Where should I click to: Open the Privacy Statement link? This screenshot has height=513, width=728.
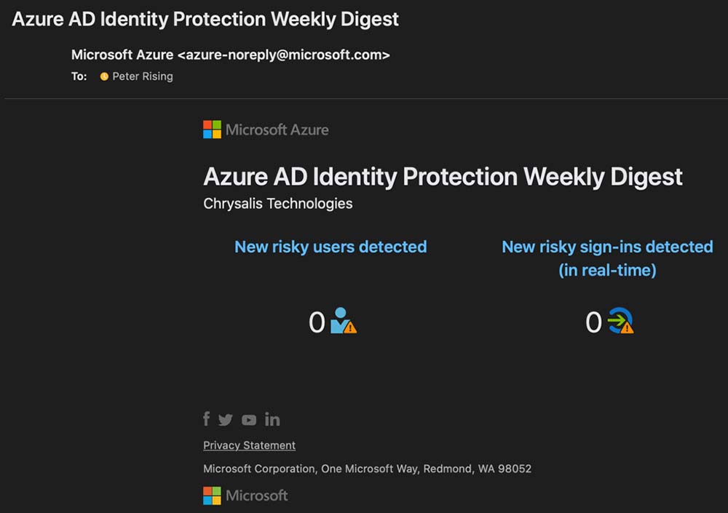point(249,445)
